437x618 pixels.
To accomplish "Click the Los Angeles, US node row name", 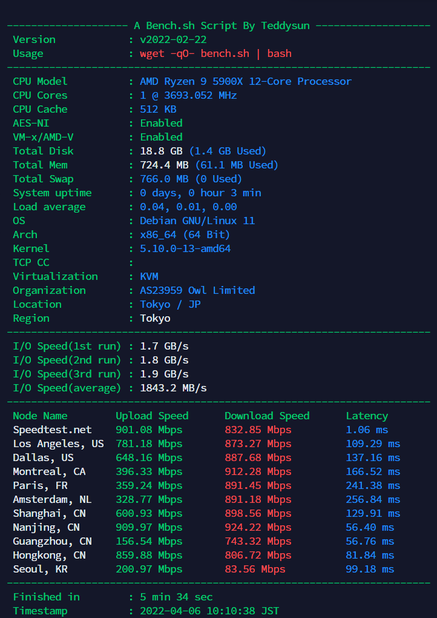I will [58, 444].
